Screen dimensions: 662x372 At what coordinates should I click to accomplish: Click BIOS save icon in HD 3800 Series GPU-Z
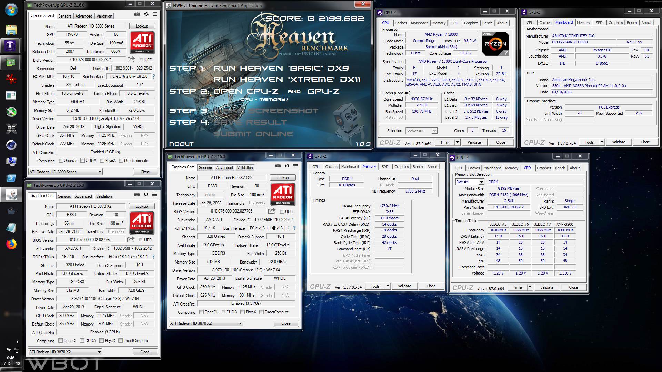(131, 60)
